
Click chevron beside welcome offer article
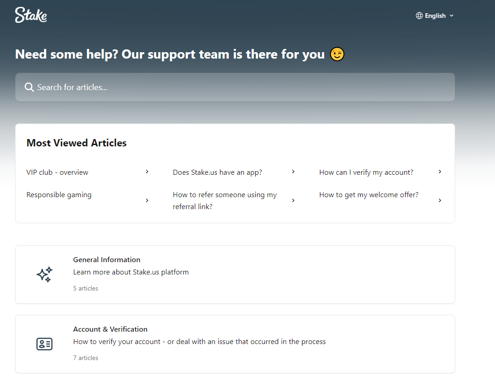pyautogui.click(x=440, y=200)
